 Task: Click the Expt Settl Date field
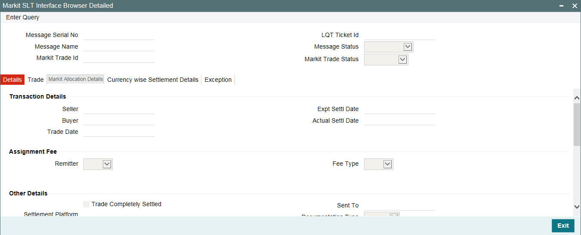coord(399,109)
